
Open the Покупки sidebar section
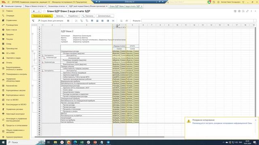point(9,39)
